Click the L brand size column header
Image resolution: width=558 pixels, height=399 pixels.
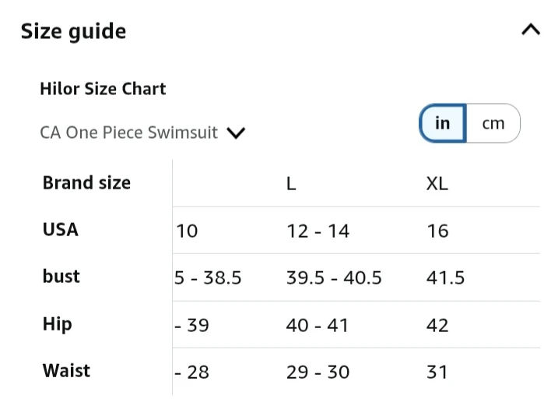coord(291,184)
